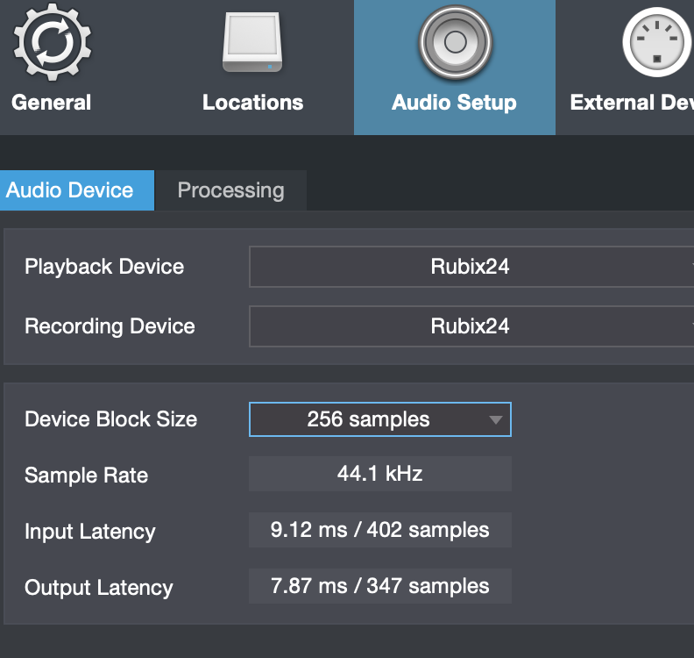Switch to the Processing tab
The height and width of the screenshot is (658, 694).
230,190
